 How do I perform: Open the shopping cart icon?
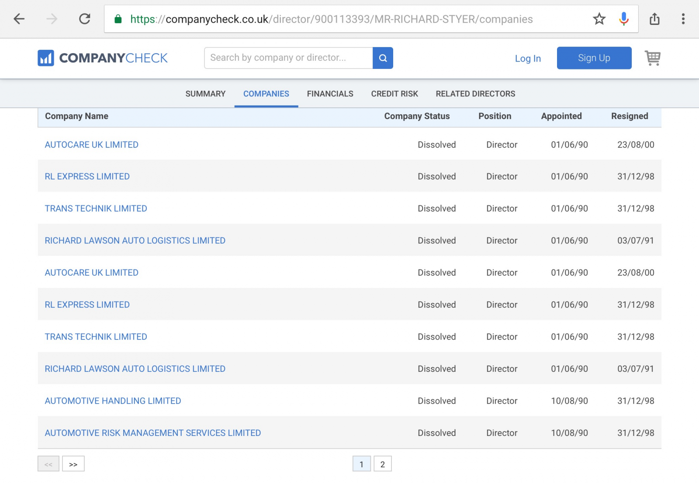point(653,58)
